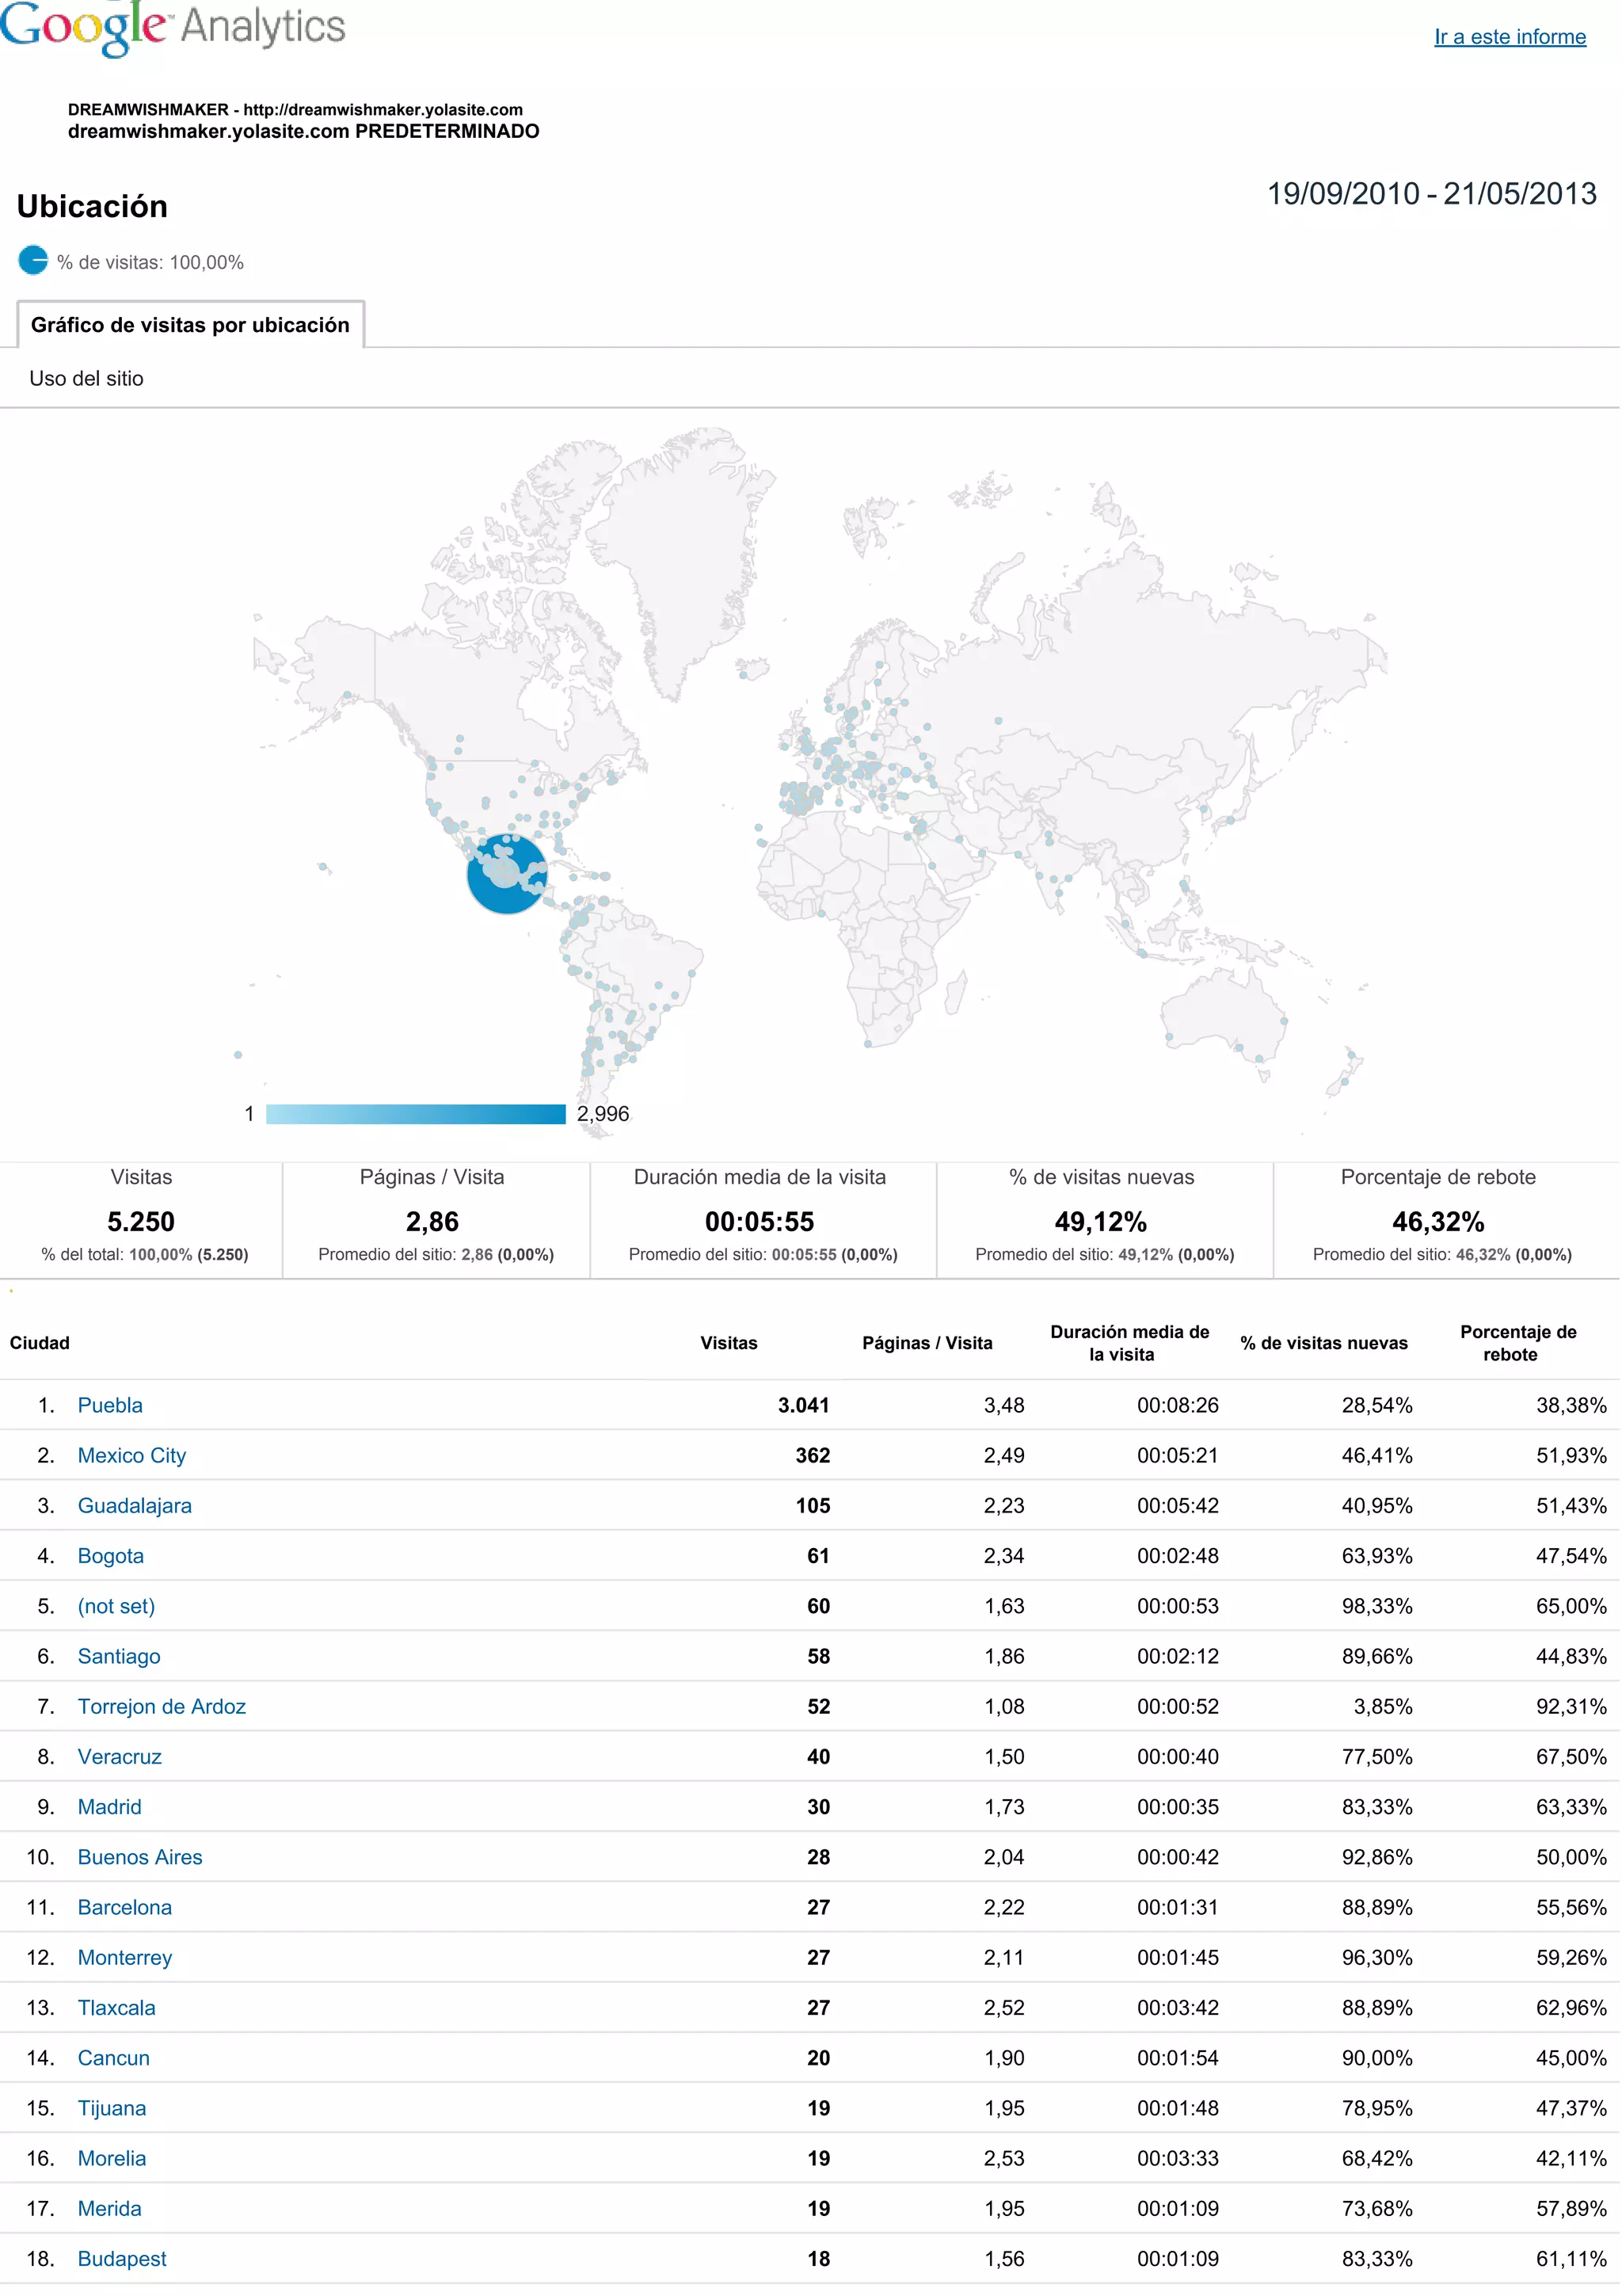The image size is (1622, 2296).
Task: Open the Bogota city link
Action: coord(111,1556)
